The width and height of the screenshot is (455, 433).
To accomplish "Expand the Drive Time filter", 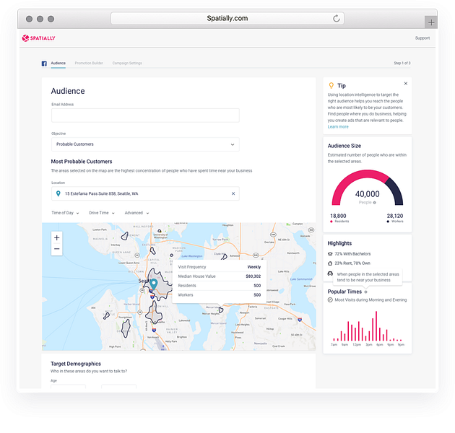I will (102, 213).
